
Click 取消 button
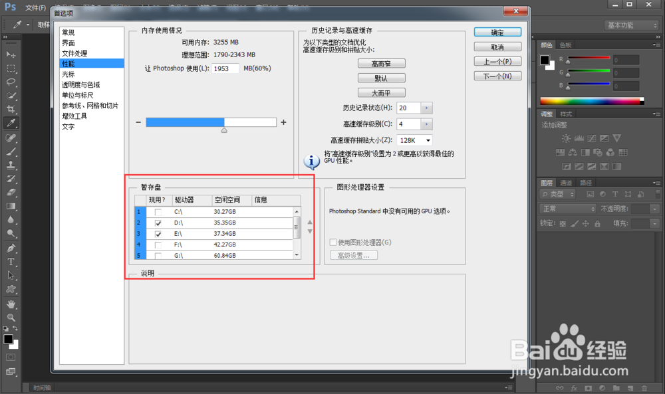pyautogui.click(x=497, y=47)
